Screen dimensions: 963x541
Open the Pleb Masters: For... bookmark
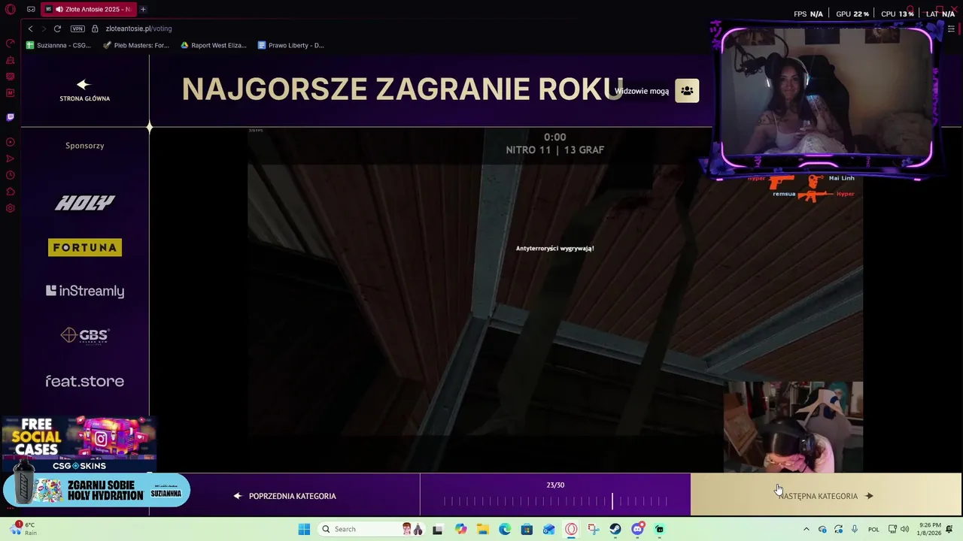136,45
